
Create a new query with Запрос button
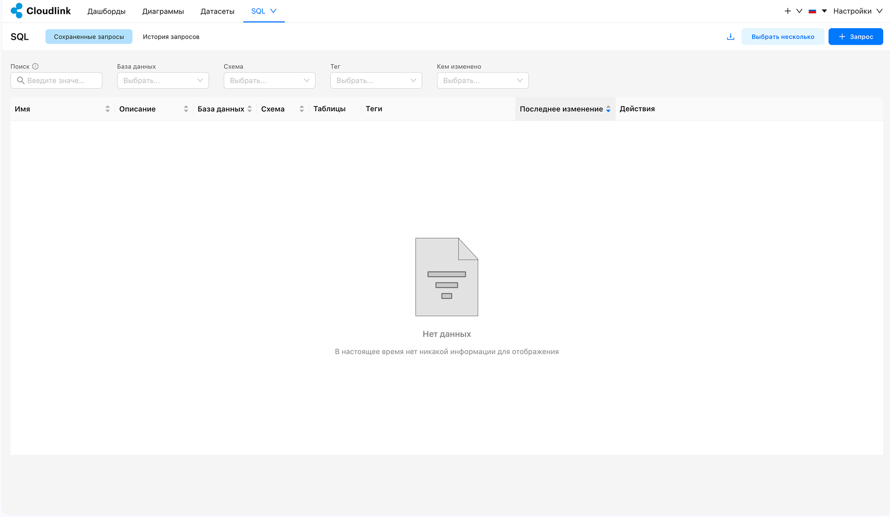pos(856,37)
